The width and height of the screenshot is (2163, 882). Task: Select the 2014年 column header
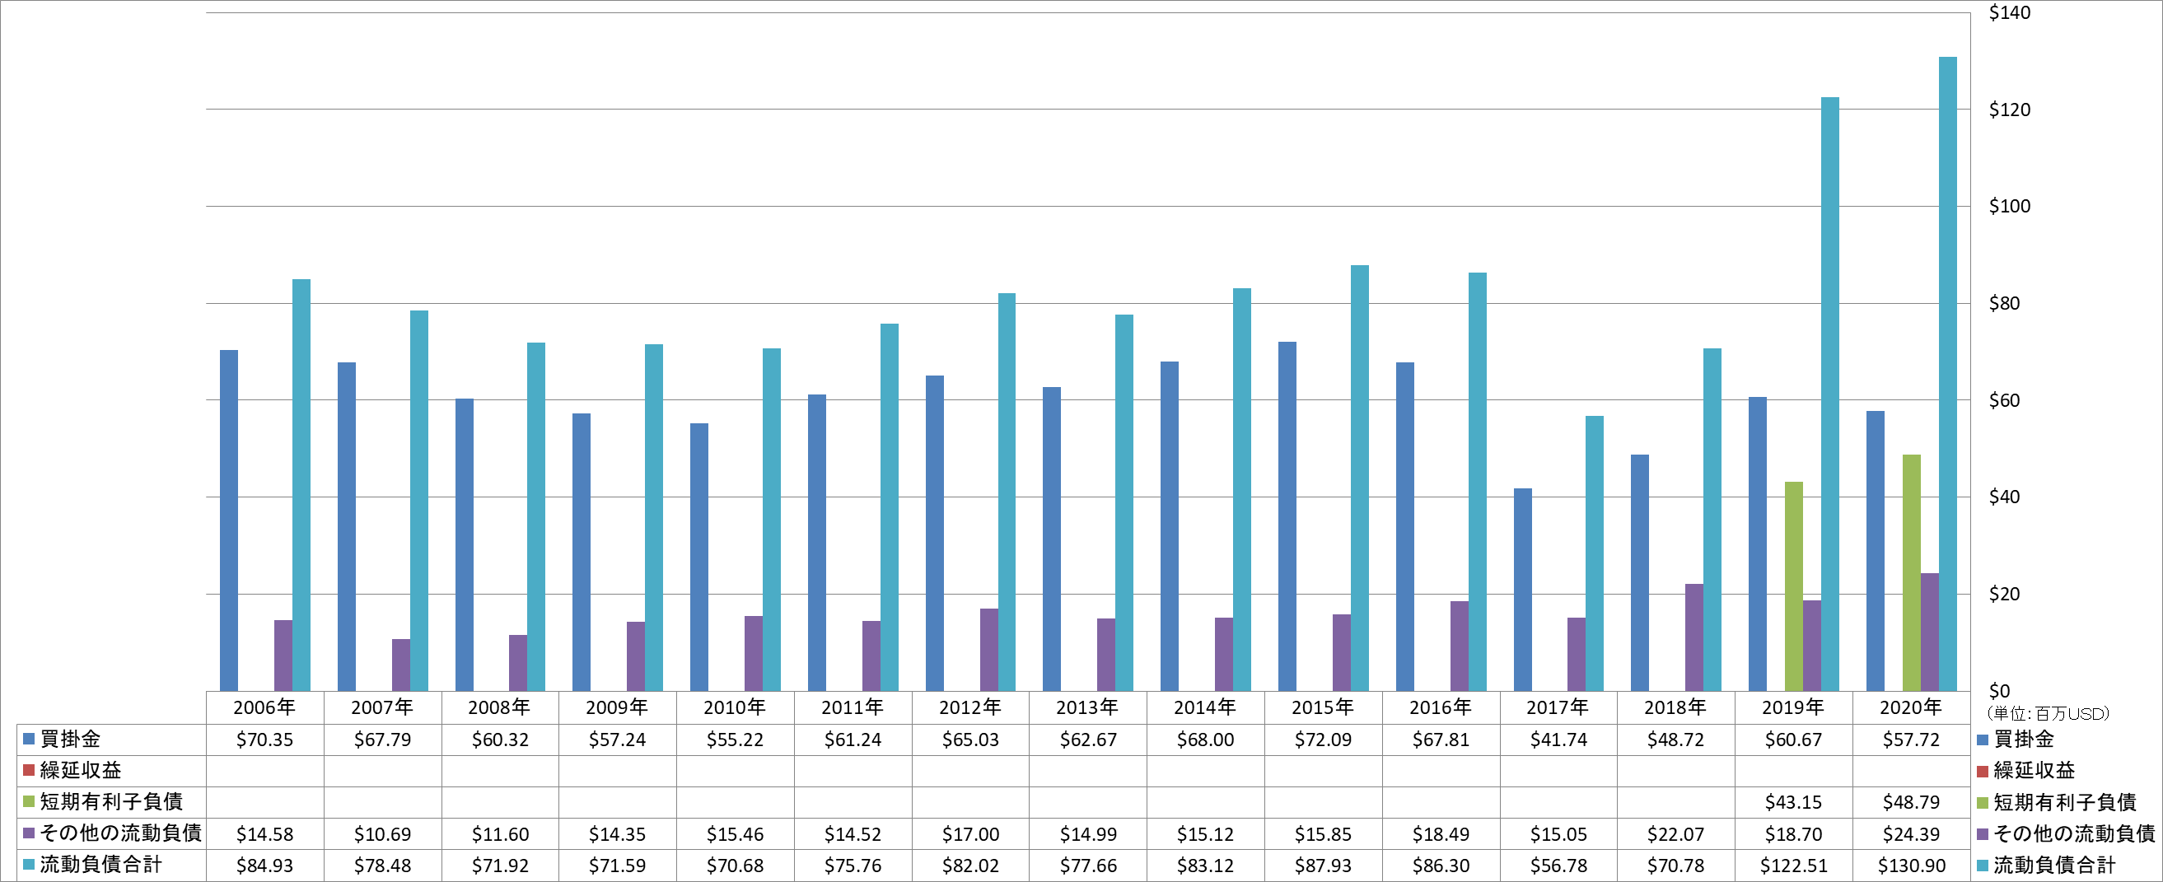pos(1205,707)
